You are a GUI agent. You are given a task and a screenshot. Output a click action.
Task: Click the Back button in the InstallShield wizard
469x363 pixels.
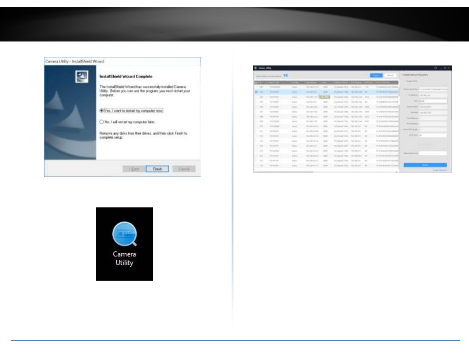tap(134, 169)
